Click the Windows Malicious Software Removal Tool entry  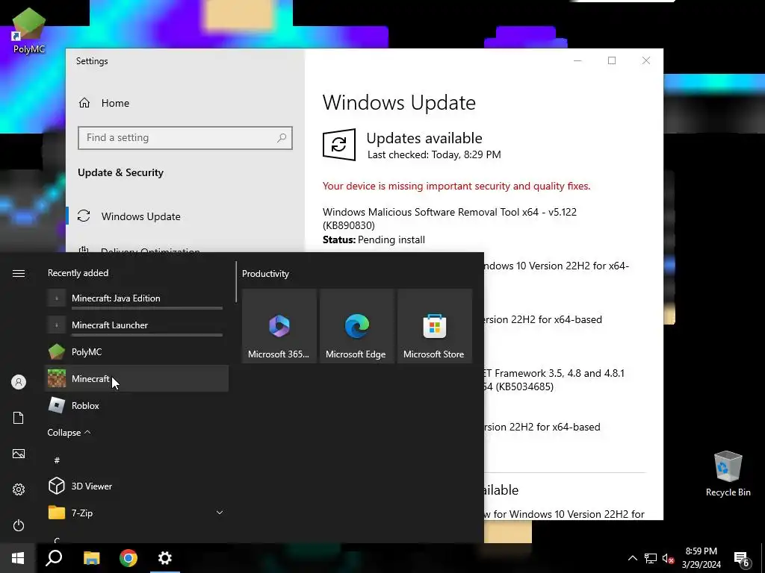click(x=449, y=219)
